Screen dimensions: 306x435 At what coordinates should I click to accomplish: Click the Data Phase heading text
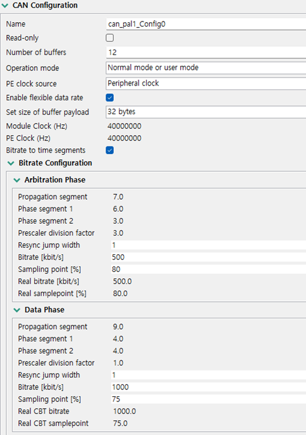coord(44,309)
